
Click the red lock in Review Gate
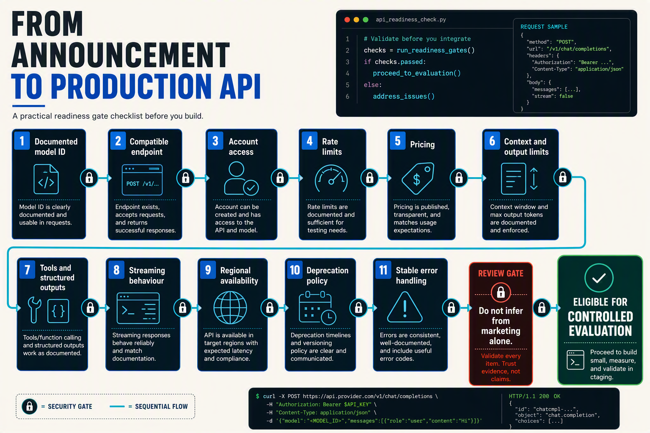pyautogui.click(x=501, y=292)
